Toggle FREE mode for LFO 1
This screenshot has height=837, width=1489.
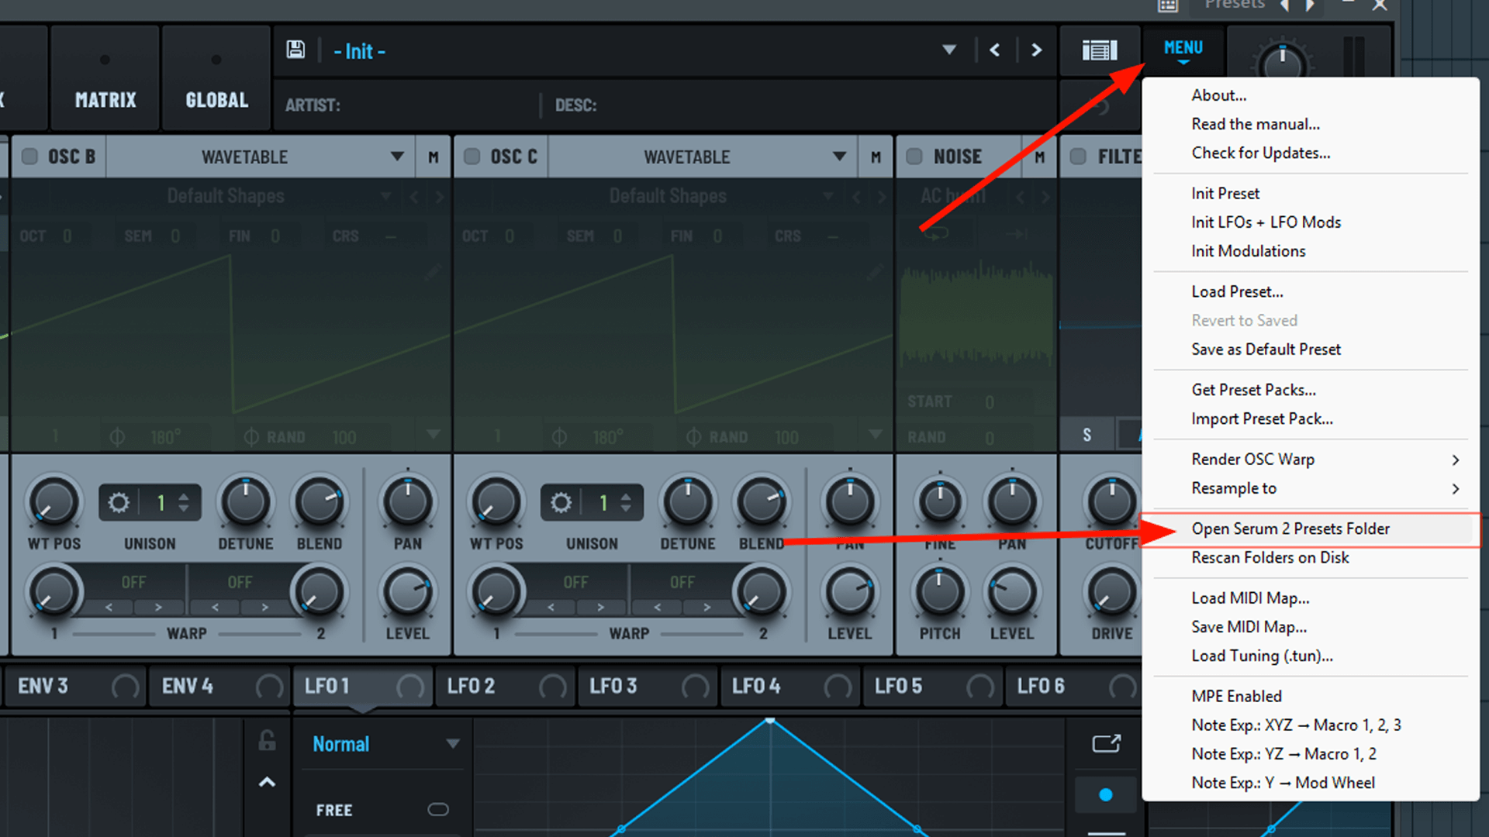437,809
